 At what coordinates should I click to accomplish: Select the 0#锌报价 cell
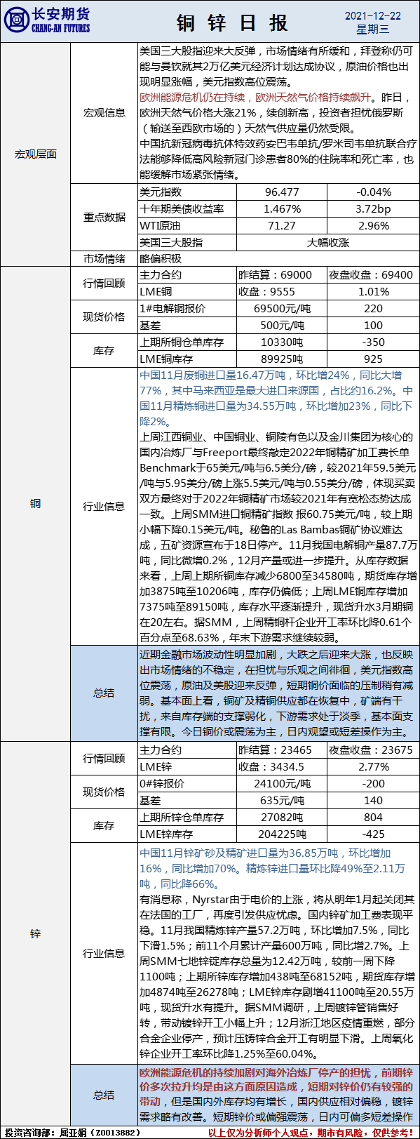[187, 784]
